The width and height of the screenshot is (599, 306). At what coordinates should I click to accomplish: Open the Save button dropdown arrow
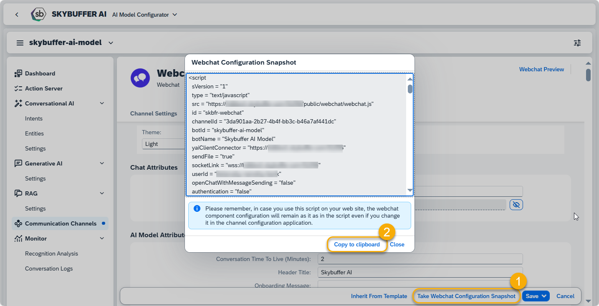click(544, 296)
